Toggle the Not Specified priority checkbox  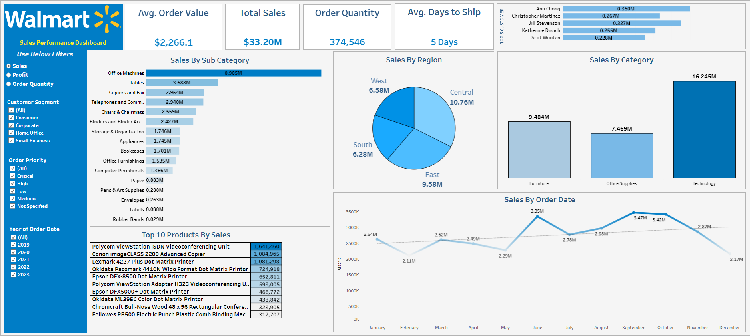pos(13,206)
